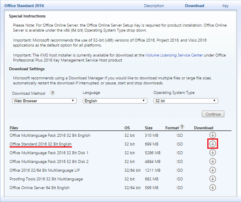Download Multilanguage Pack 2016 Disk 1 ISO
Image resolution: width=241 pixels, height=202 pixels.
point(213,153)
